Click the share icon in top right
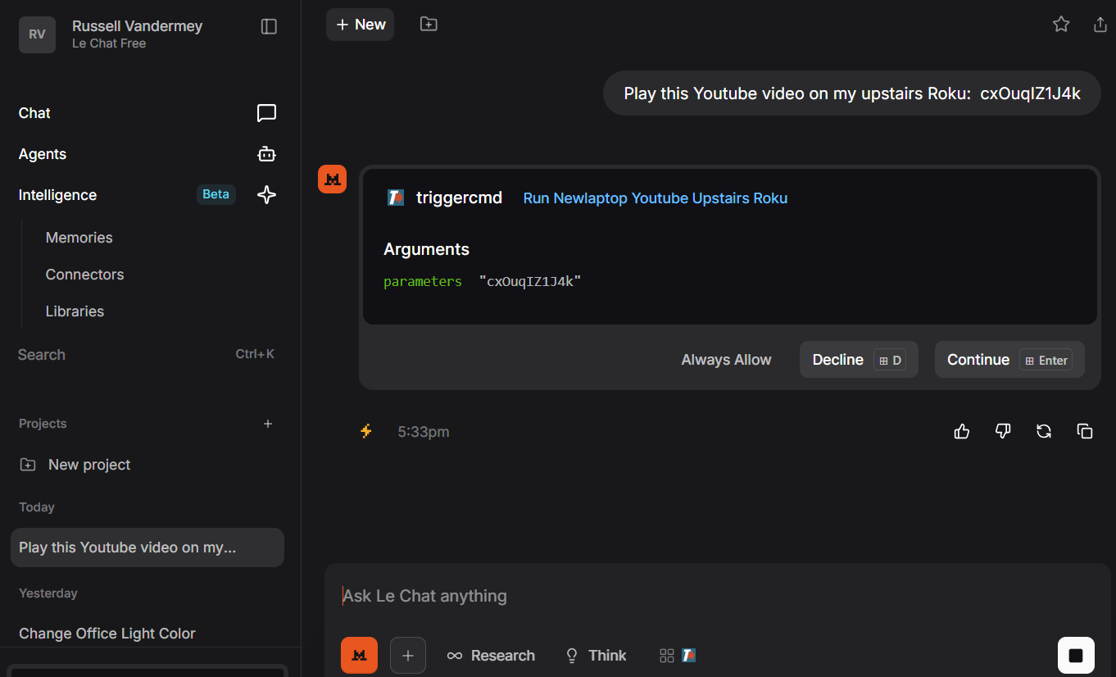This screenshot has height=677, width=1116. 1100,25
